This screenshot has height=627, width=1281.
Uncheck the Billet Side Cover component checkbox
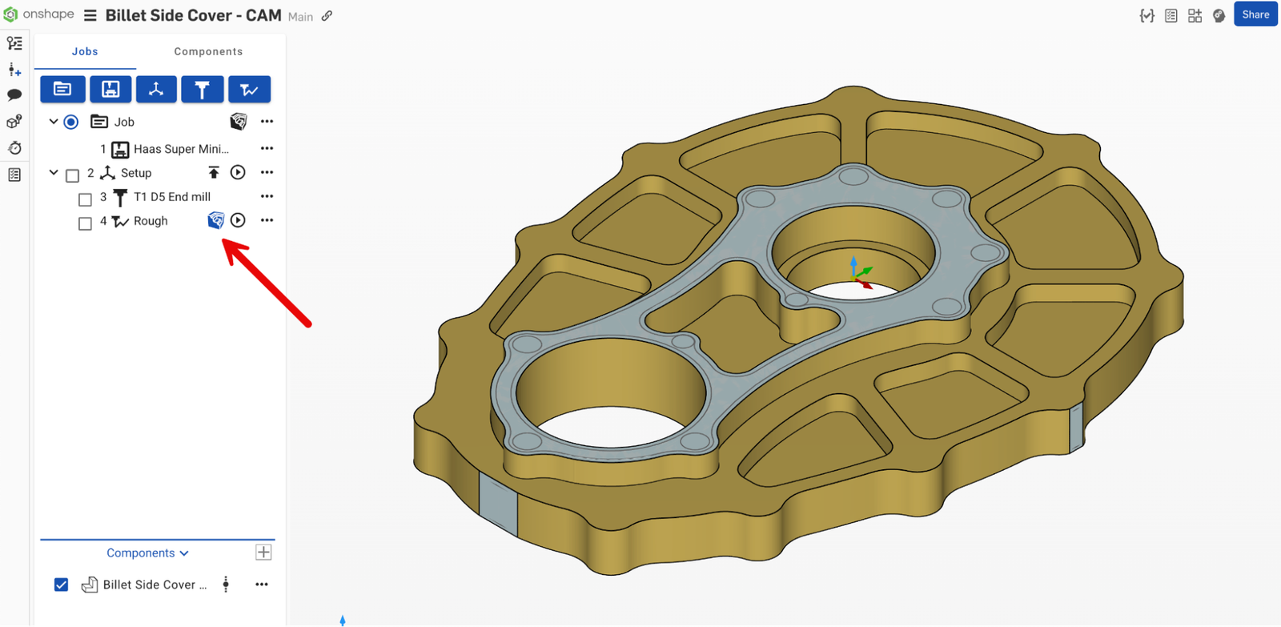click(61, 585)
